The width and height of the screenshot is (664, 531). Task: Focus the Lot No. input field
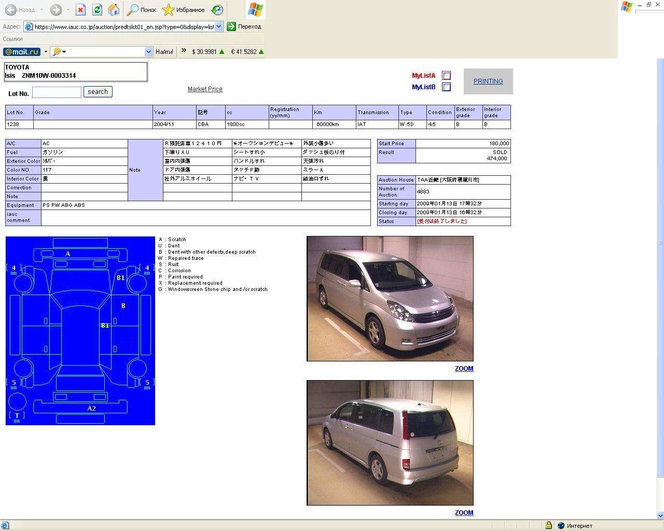[x=57, y=92]
